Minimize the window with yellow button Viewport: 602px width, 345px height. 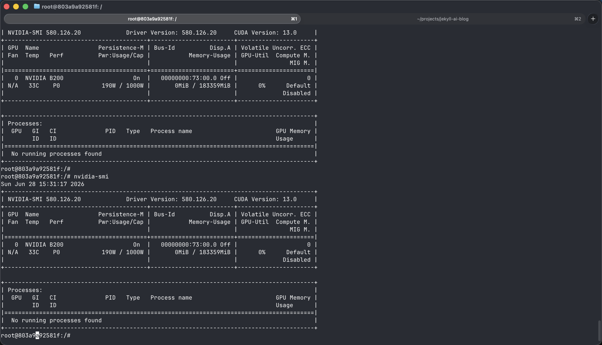[16, 7]
